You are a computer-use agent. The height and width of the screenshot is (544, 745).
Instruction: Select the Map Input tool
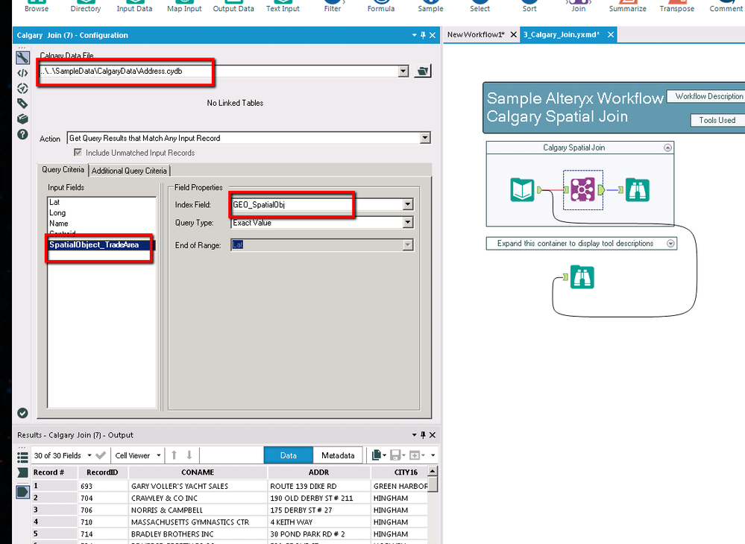coord(184,7)
